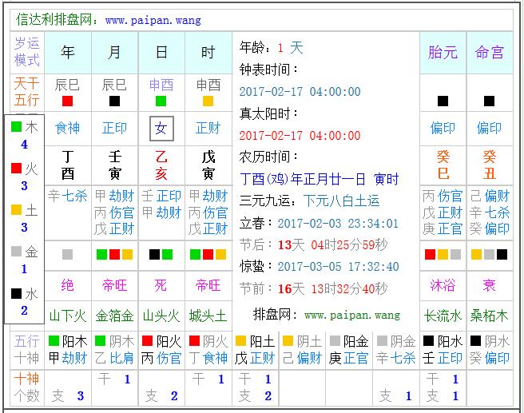Click the red swatch in the 年 column's 天干五行 row
The height and width of the screenshot is (413, 524).
(68, 101)
